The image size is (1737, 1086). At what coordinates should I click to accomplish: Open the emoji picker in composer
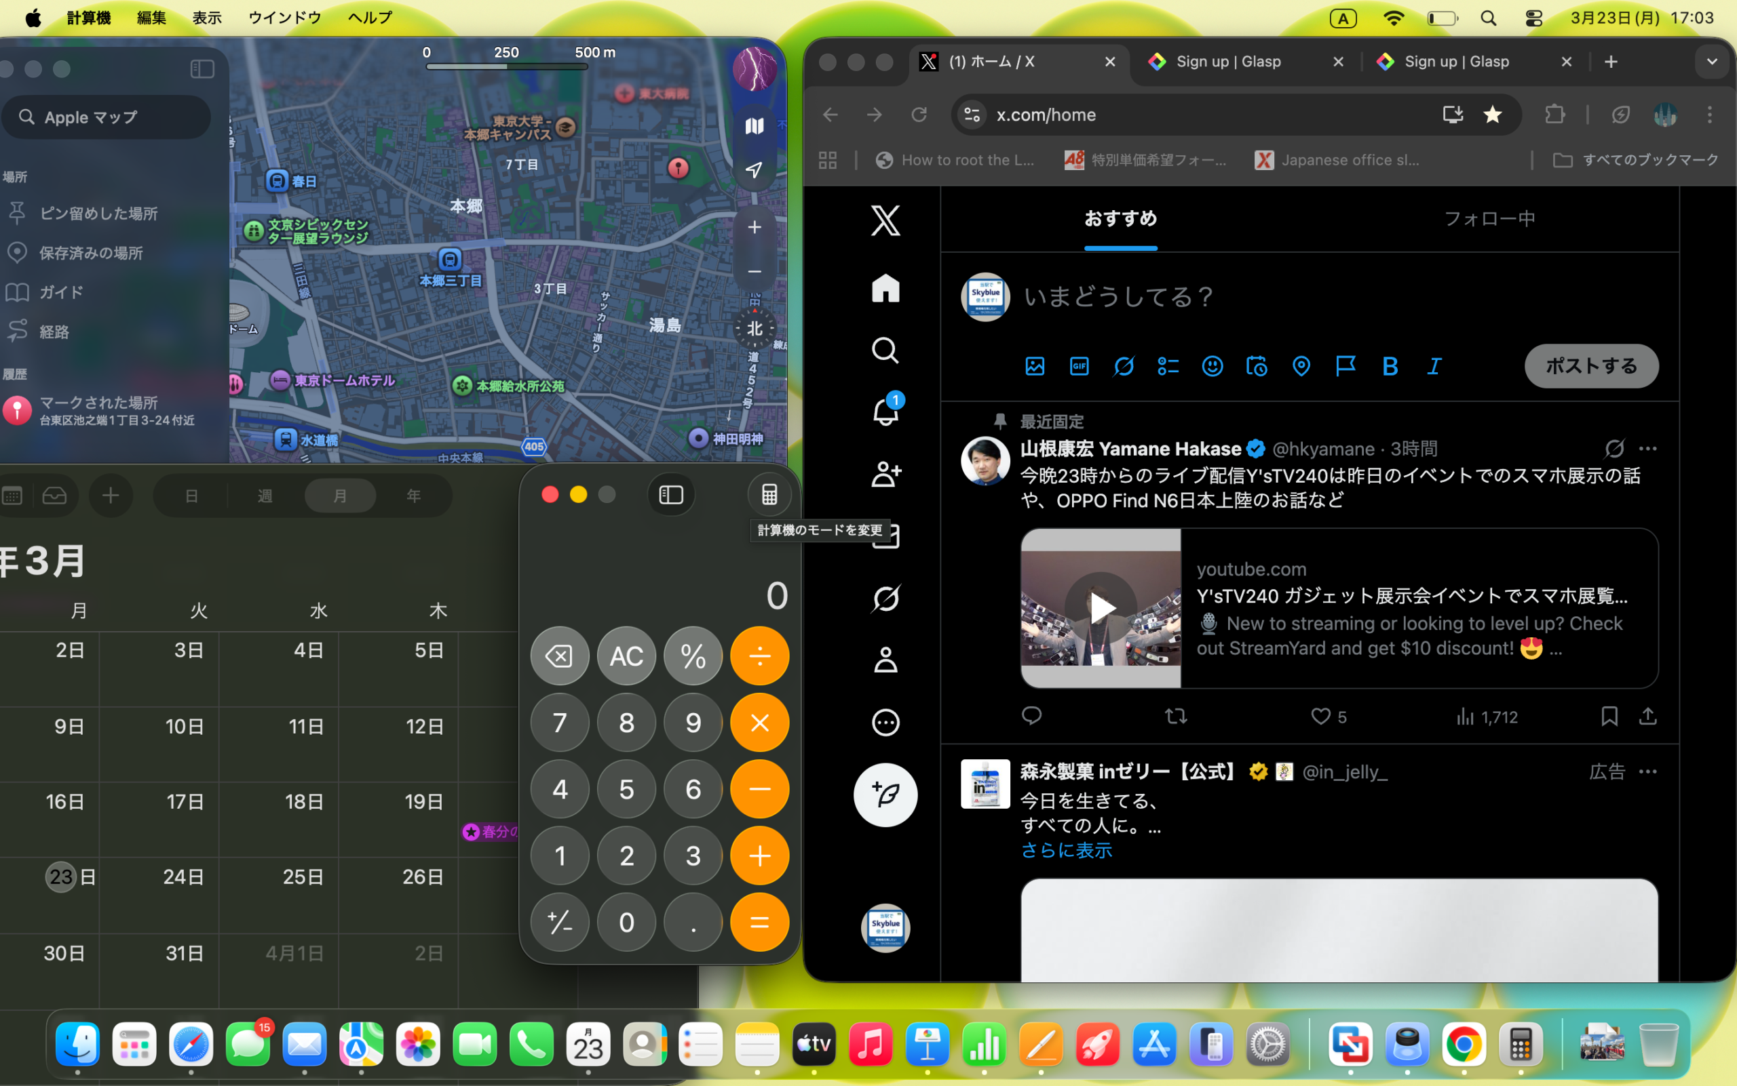click(x=1212, y=366)
